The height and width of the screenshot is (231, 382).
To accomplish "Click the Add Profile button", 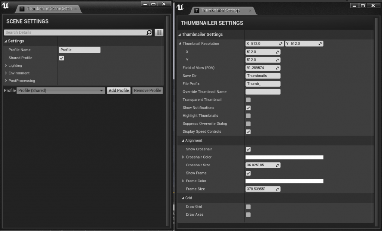I will pyautogui.click(x=119, y=90).
